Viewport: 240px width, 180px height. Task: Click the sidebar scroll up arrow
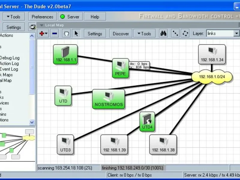(32, 36)
